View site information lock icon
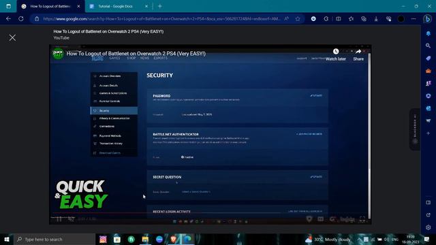 tap(37, 19)
